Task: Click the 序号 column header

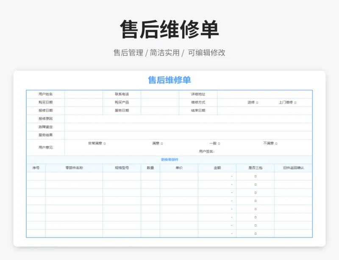Action: [36, 168]
